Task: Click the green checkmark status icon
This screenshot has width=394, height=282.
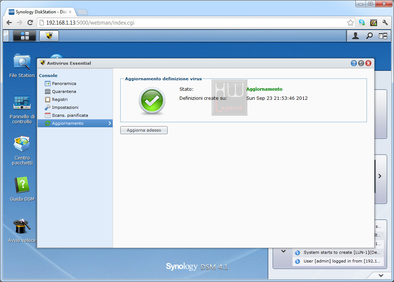Action: [152, 101]
